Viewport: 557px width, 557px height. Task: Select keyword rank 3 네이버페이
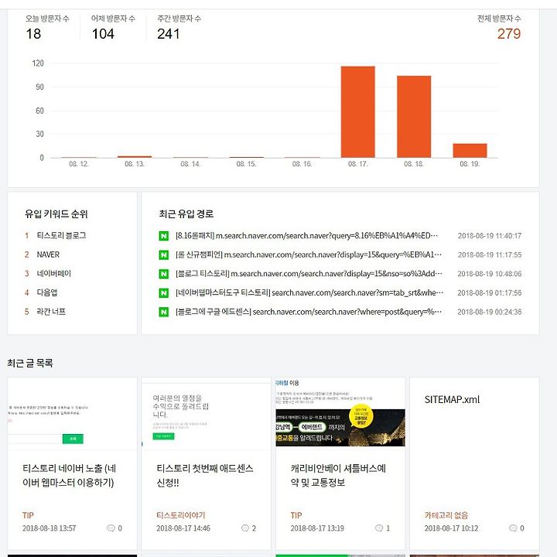(53, 274)
